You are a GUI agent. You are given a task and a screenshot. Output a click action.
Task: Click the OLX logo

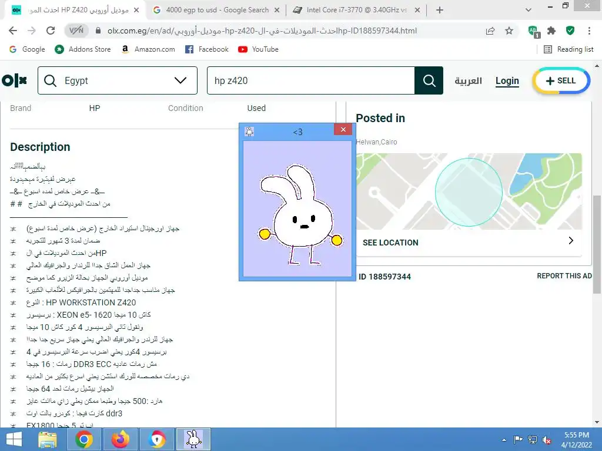[14, 80]
